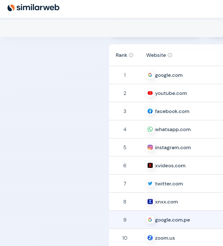The height and width of the screenshot is (246, 223).
Task: Open the facebook.com link
Action: (172, 111)
